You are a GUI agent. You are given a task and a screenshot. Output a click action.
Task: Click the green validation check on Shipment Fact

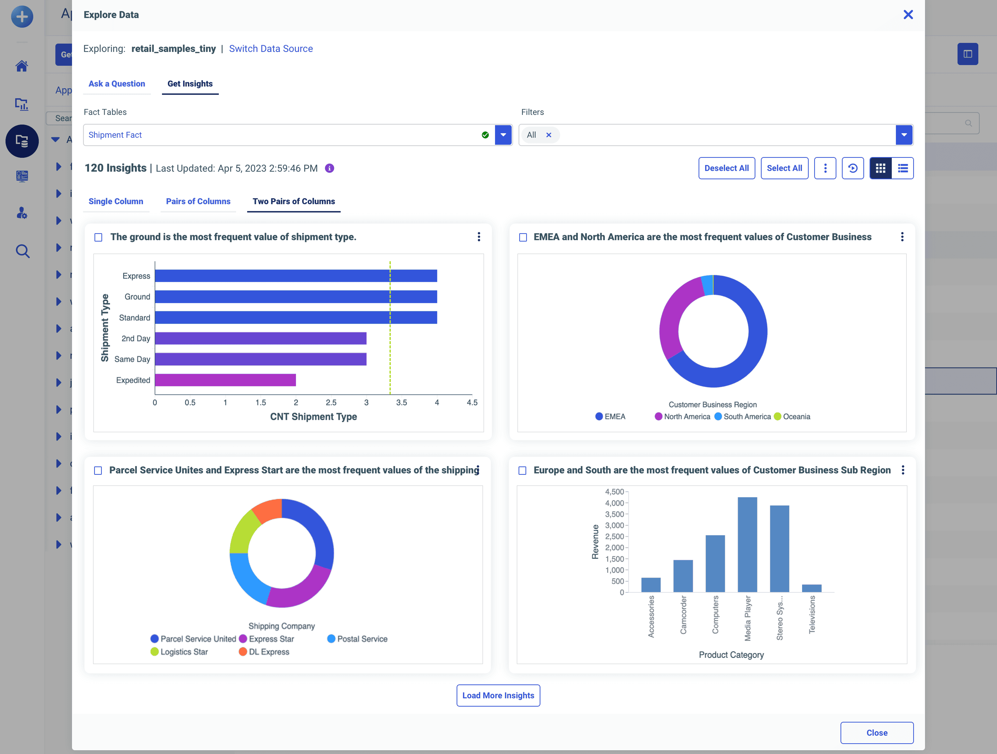(485, 135)
